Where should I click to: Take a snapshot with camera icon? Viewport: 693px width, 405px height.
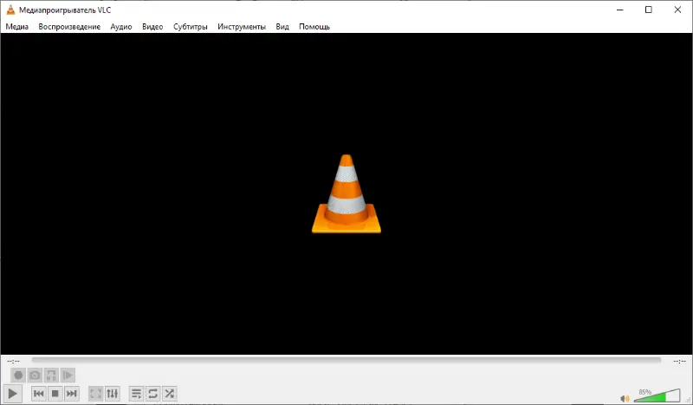click(x=35, y=376)
